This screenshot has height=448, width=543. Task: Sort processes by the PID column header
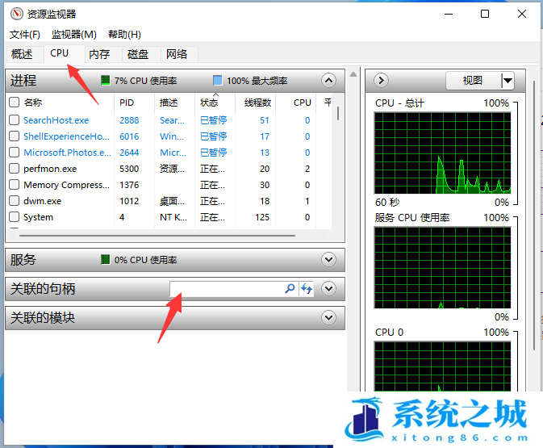tap(127, 103)
